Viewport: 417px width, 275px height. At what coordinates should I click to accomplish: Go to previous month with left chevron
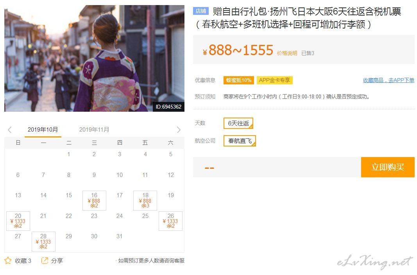tap(10, 130)
